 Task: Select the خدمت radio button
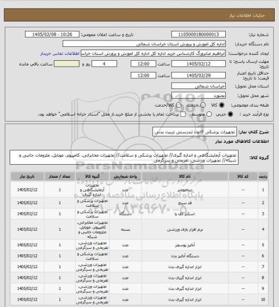coord(203,105)
